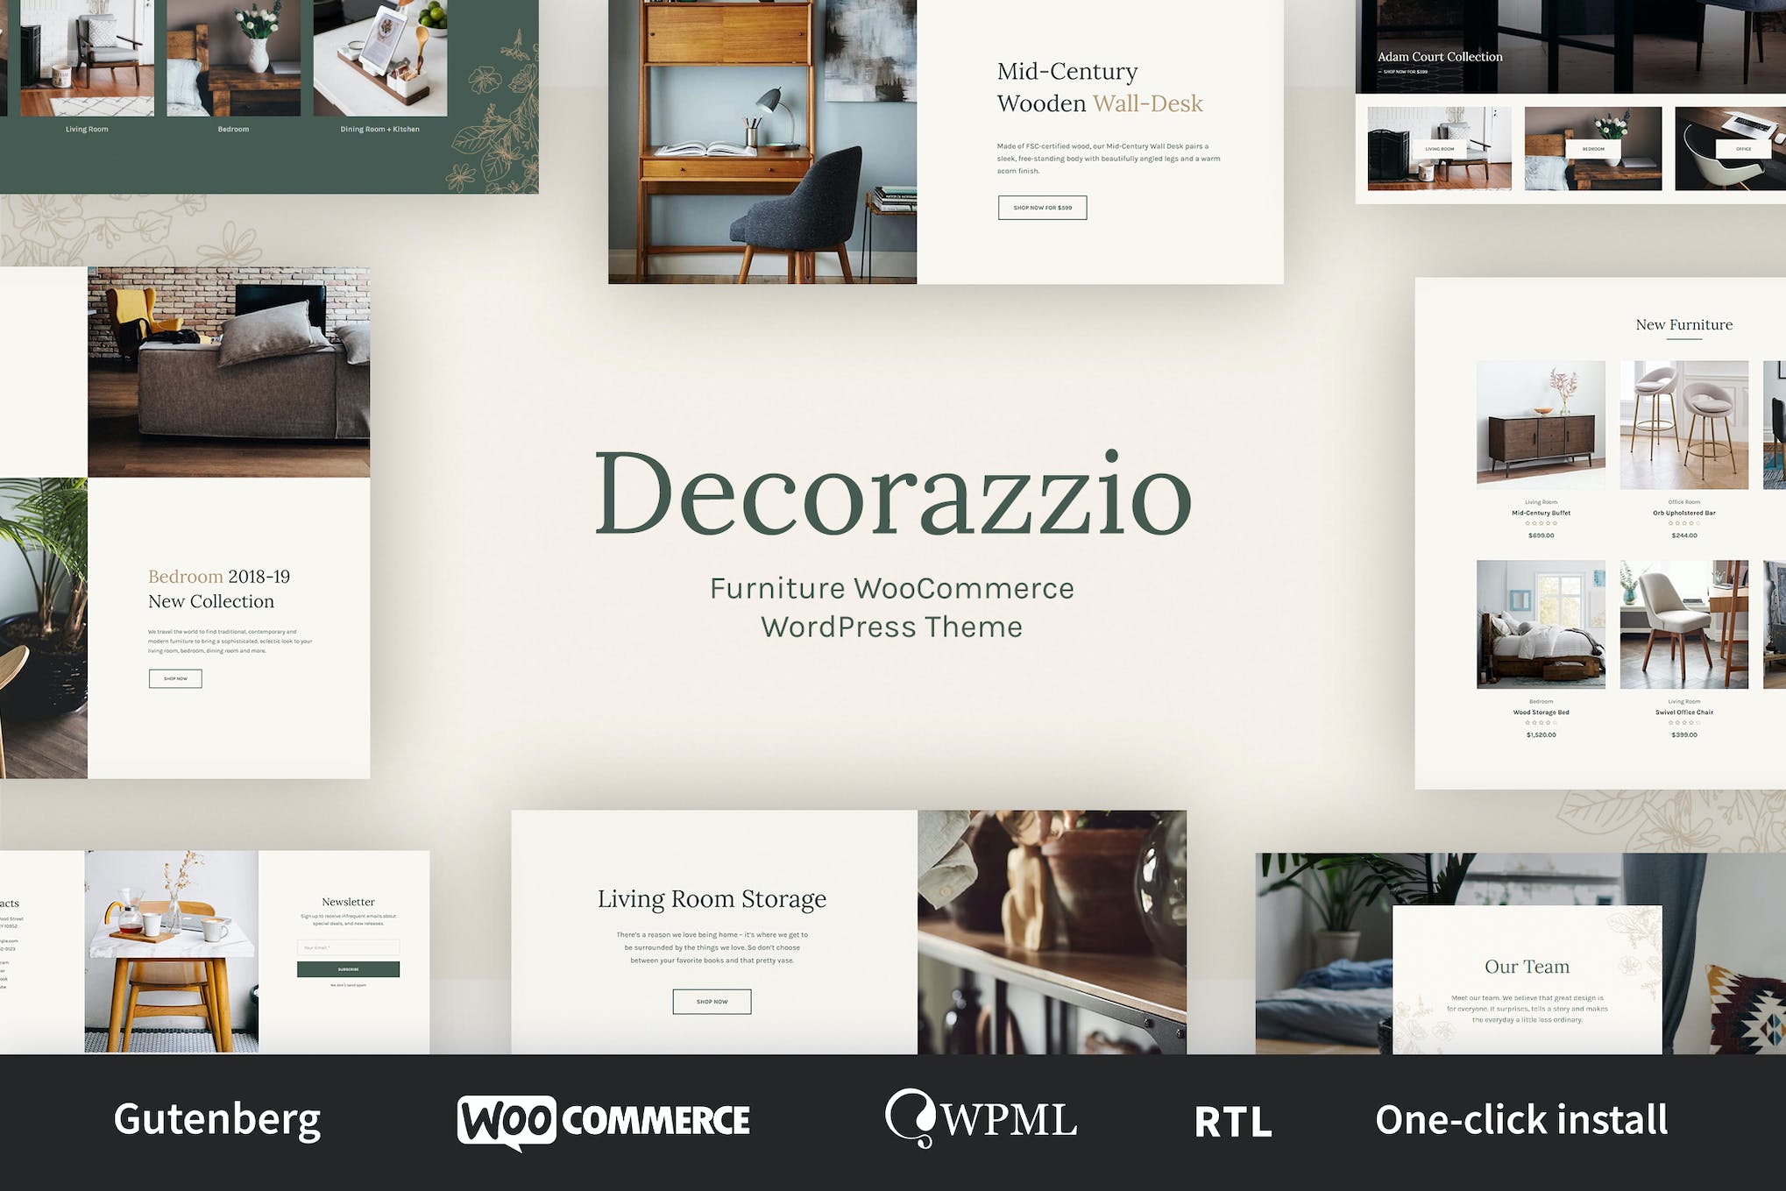1786x1191 pixels.
Task: Click the Shop Now For $599 button
Action: (x=1042, y=208)
